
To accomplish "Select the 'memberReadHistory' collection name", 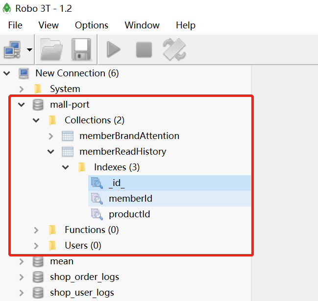I will [122, 152].
